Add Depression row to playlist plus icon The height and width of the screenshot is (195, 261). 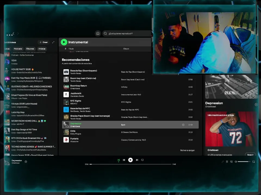click(x=183, y=125)
